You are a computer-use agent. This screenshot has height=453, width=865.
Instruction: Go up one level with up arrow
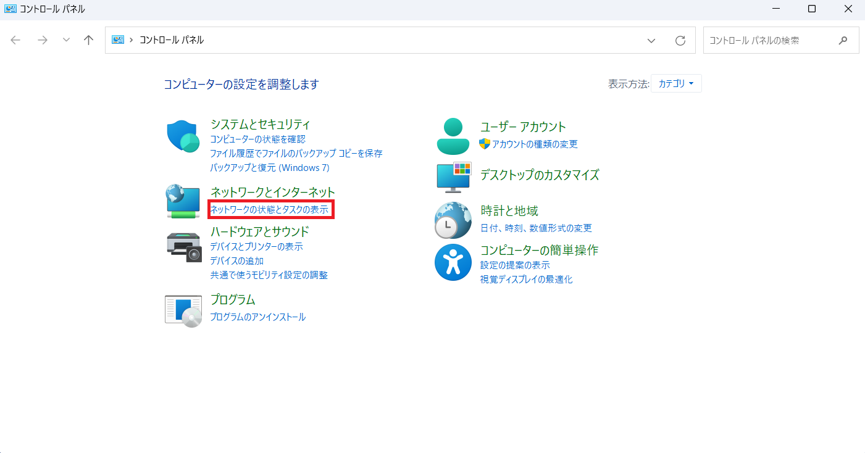[x=88, y=40]
